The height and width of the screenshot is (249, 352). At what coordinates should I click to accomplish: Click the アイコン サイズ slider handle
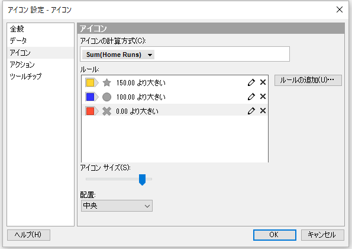[x=143, y=180]
